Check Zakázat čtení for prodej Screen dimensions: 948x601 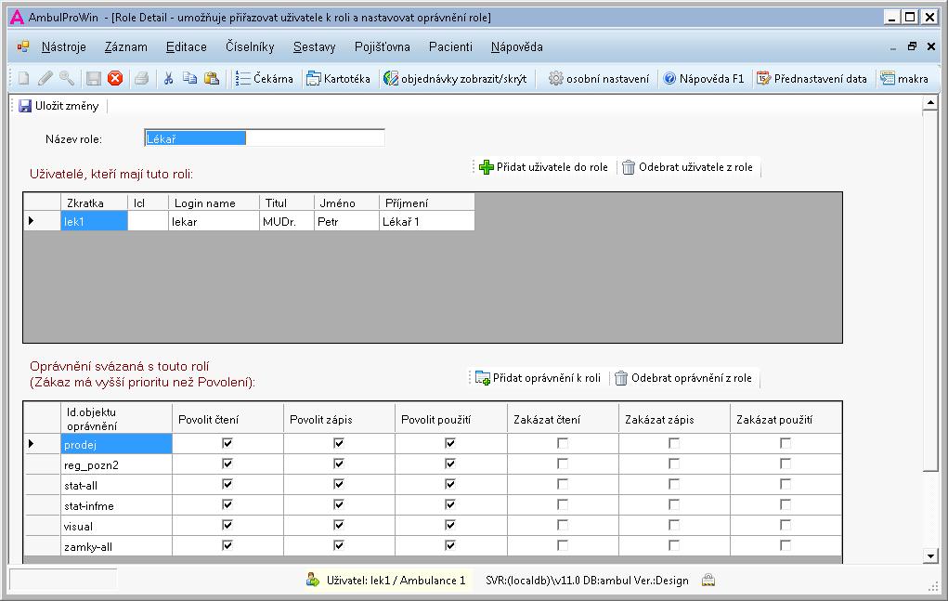pos(563,443)
